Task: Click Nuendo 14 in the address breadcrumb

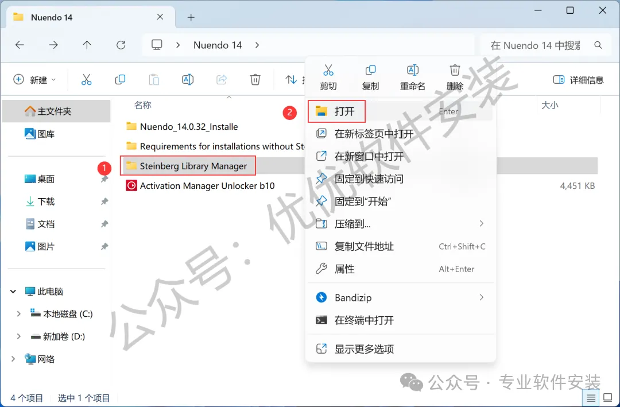Action: point(218,45)
